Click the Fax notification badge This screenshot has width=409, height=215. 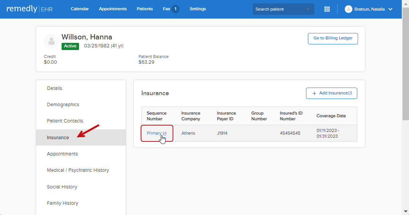pyautogui.click(x=175, y=9)
